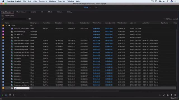Click the New Item icon
Viewport: 179px width, 100px height.
click(171, 95)
